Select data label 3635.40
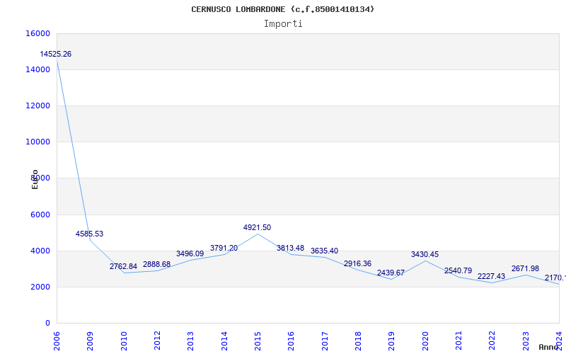Image resolution: width=566 pixels, height=354 pixels. coord(324,251)
